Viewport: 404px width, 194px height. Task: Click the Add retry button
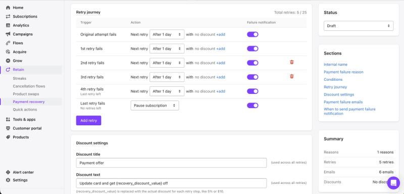(x=89, y=121)
